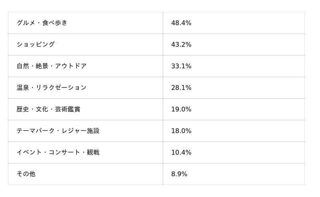The width and height of the screenshot is (320, 197).
Task: Click the テーマパーク・レジャー施設 label
Action: tap(58, 131)
